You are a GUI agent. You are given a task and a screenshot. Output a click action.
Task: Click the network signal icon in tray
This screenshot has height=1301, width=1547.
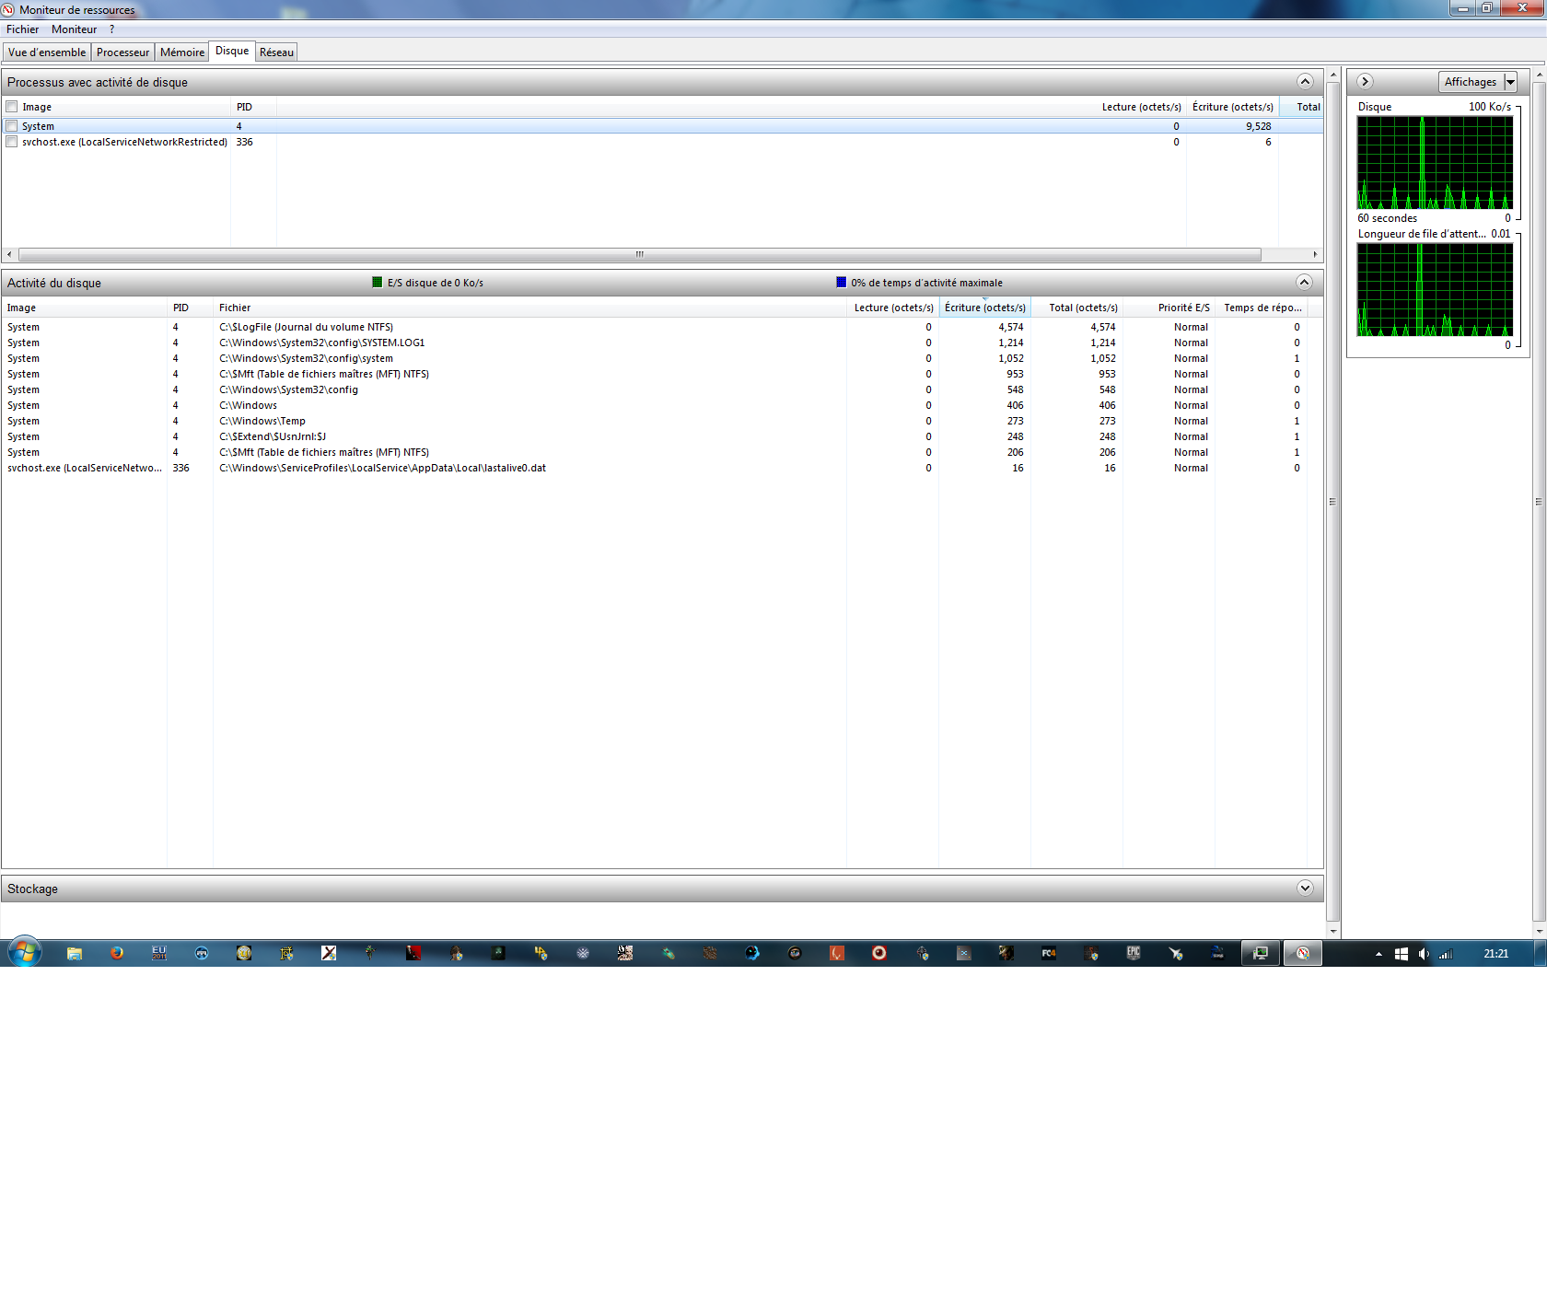(x=1446, y=954)
